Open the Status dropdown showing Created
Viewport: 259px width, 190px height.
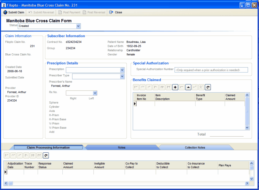click(x=78, y=26)
